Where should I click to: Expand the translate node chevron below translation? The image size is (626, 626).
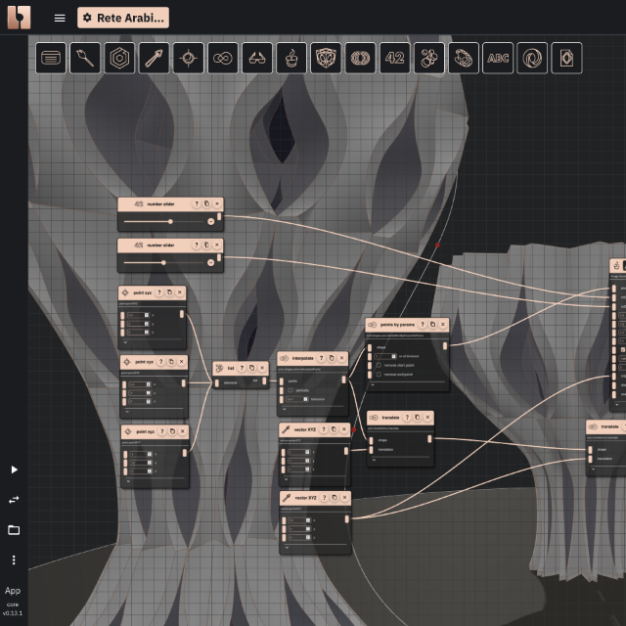(374, 460)
